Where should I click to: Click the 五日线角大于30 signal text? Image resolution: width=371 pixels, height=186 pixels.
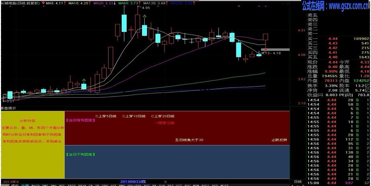pyautogui.click(x=189, y=140)
